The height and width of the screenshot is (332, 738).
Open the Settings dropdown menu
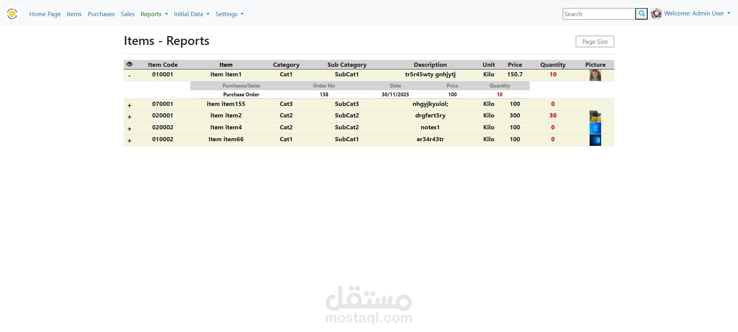point(229,14)
